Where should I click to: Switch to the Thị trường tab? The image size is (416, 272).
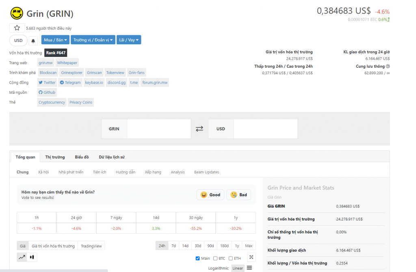[x=55, y=157]
